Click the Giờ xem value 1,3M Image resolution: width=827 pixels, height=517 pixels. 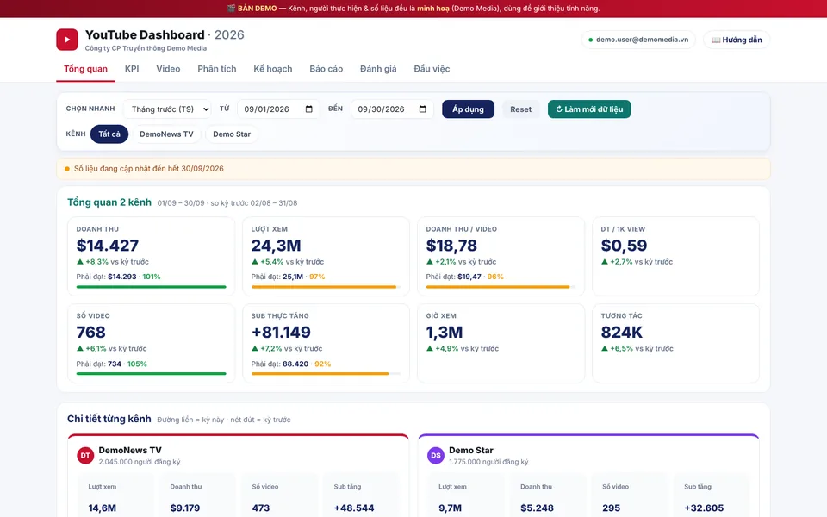445,333
